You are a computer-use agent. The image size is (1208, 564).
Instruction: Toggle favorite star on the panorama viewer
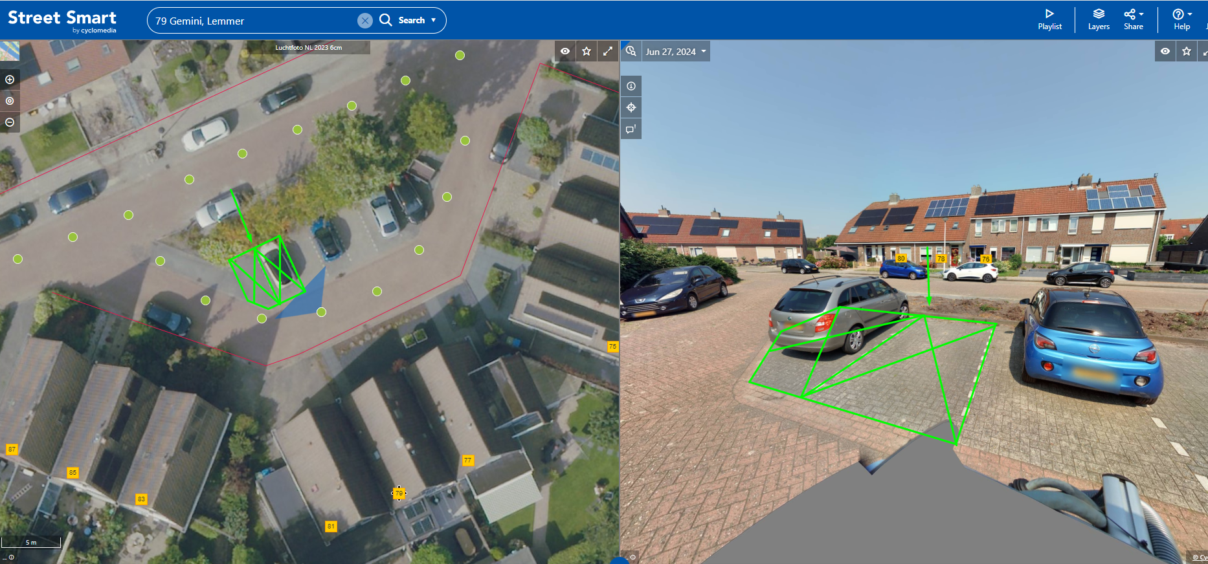click(1187, 51)
